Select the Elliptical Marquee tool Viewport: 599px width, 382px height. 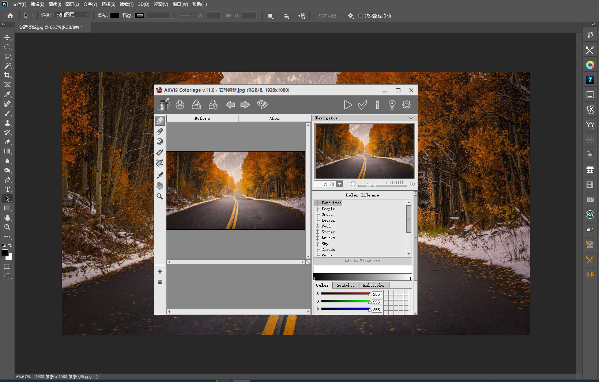(x=7, y=47)
